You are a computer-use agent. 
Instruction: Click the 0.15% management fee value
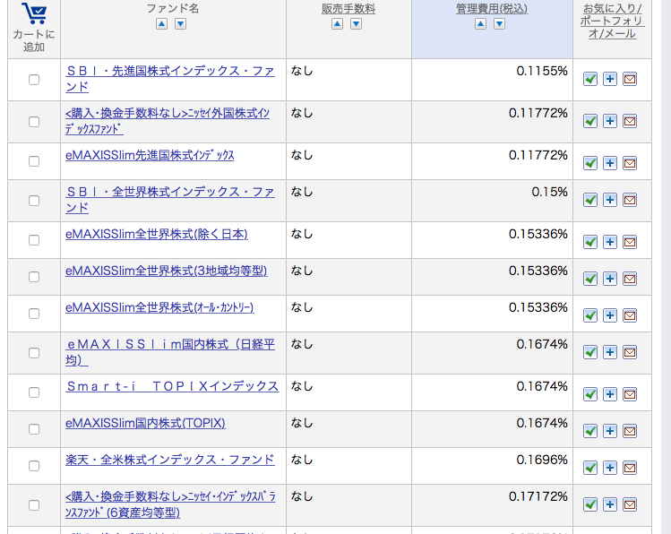[x=549, y=192]
